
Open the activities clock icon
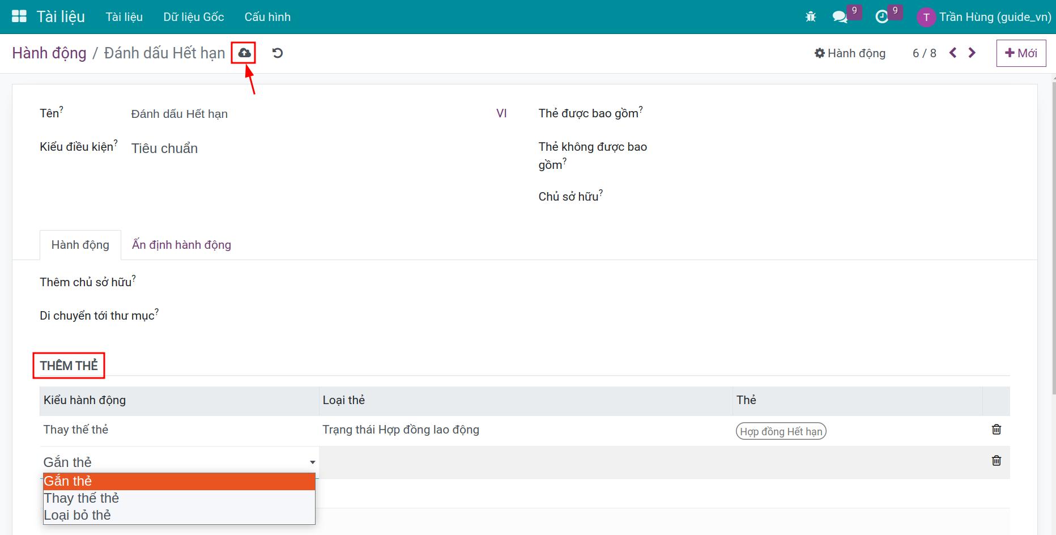882,17
